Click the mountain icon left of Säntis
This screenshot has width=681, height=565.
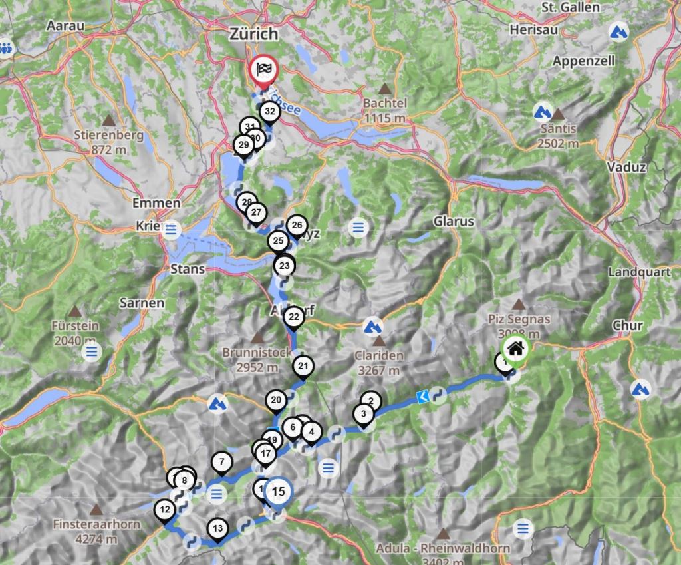point(543,110)
